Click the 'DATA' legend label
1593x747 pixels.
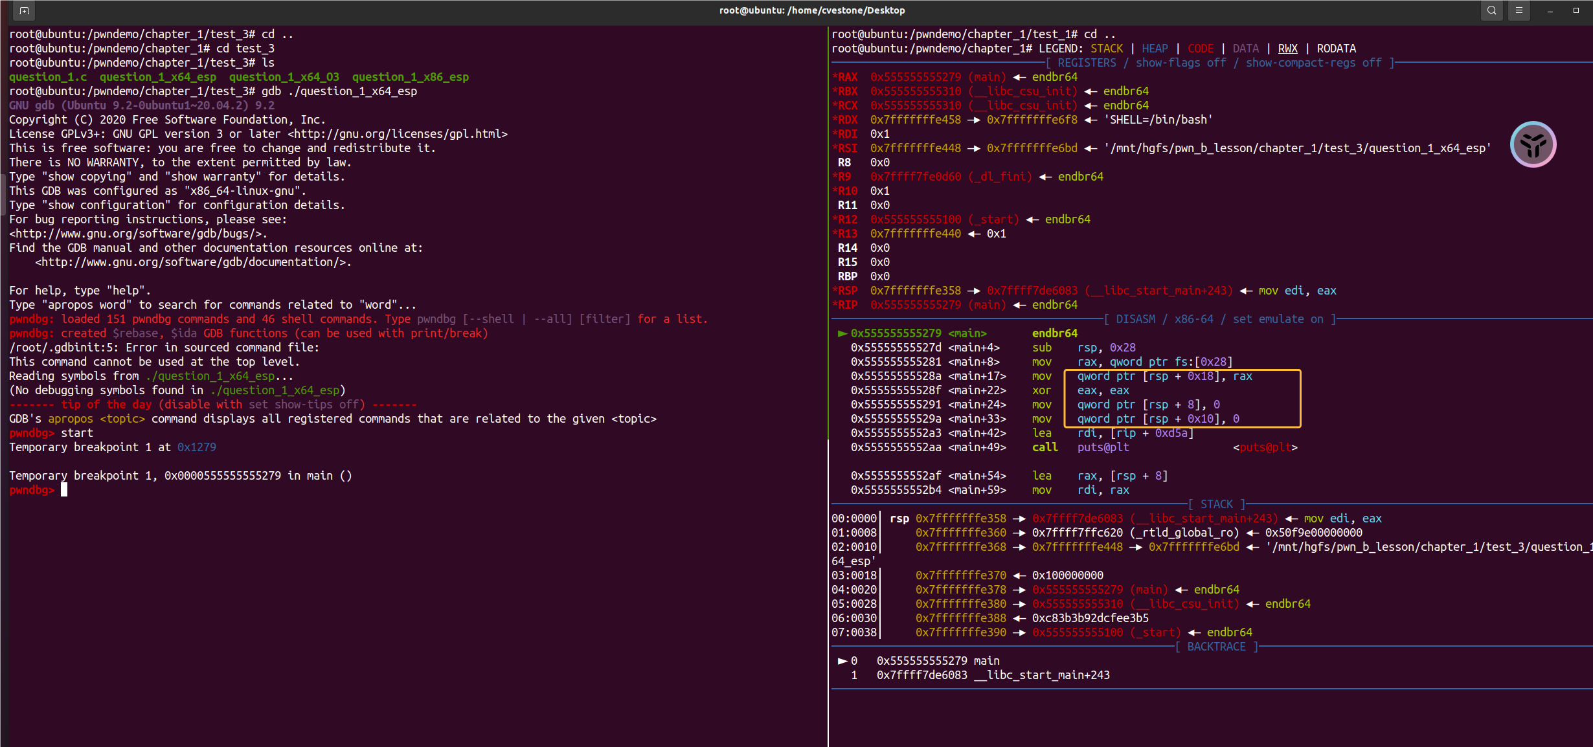(1245, 49)
